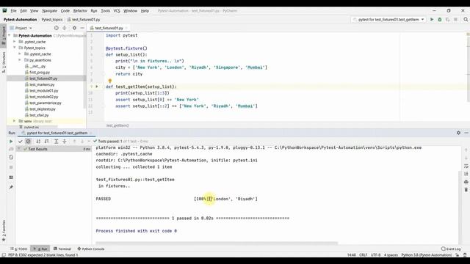Open Structure side tool window
Image resolution: width=470 pixels, height=264 pixels.
pos(4,62)
